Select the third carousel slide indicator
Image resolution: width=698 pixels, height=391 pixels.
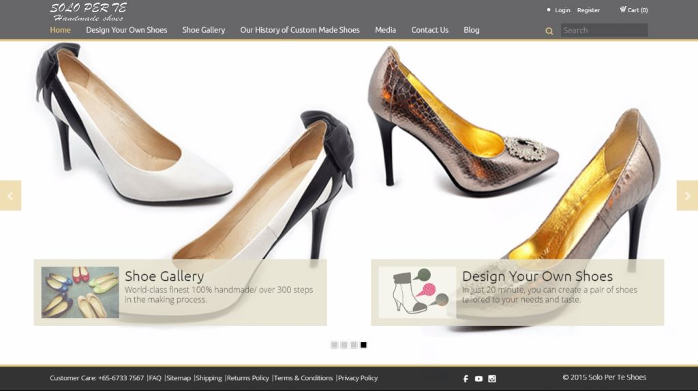[354, 345]
